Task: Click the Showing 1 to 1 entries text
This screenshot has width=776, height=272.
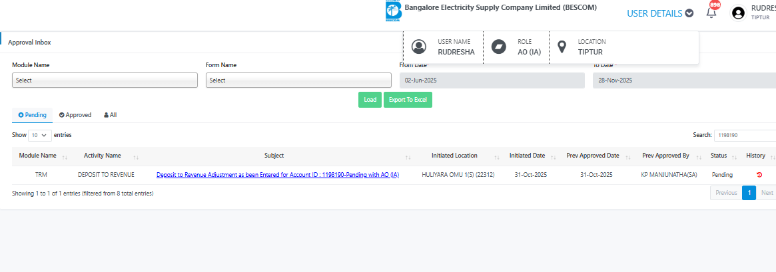Action: pyautogui.click(x=83, y=194)
